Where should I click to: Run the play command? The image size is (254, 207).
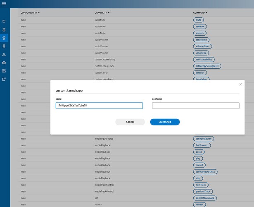[198, 159]
